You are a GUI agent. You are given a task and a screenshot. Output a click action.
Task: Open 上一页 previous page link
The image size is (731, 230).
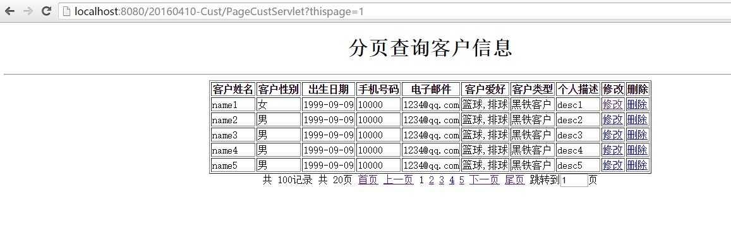[x=399, y=180]
